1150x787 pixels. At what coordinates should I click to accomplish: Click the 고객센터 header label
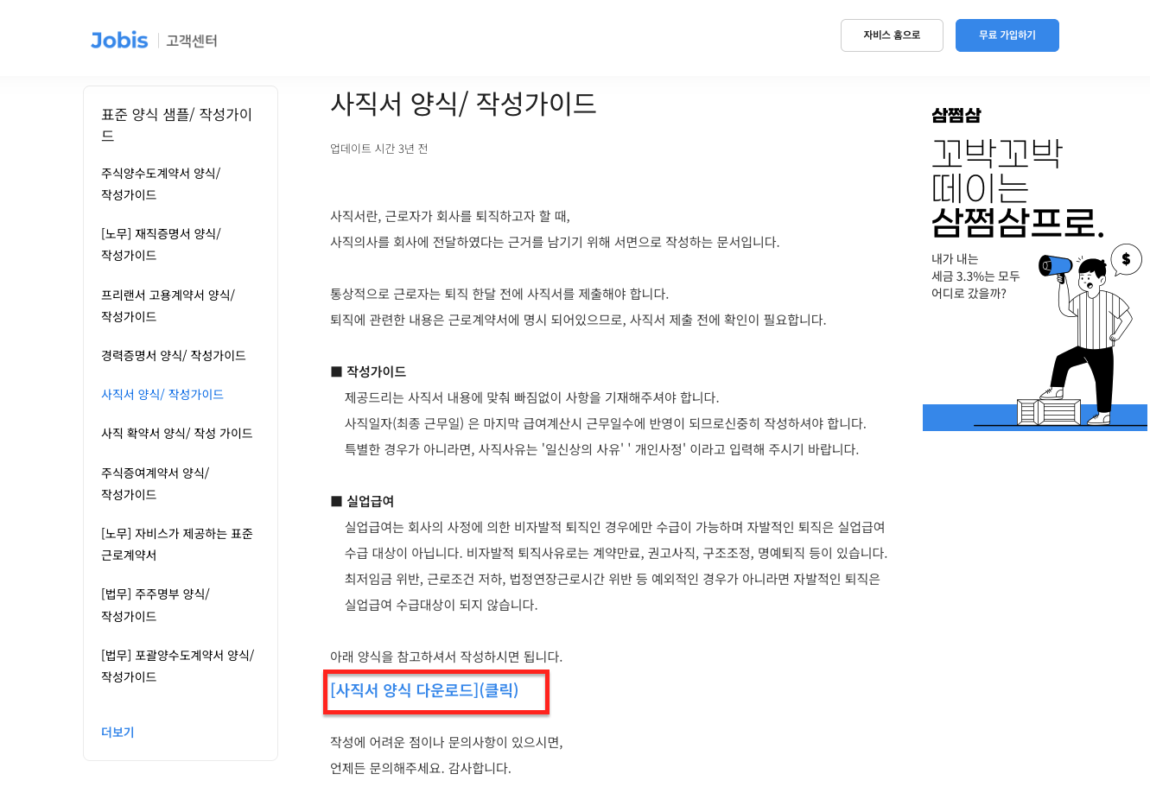190,41
